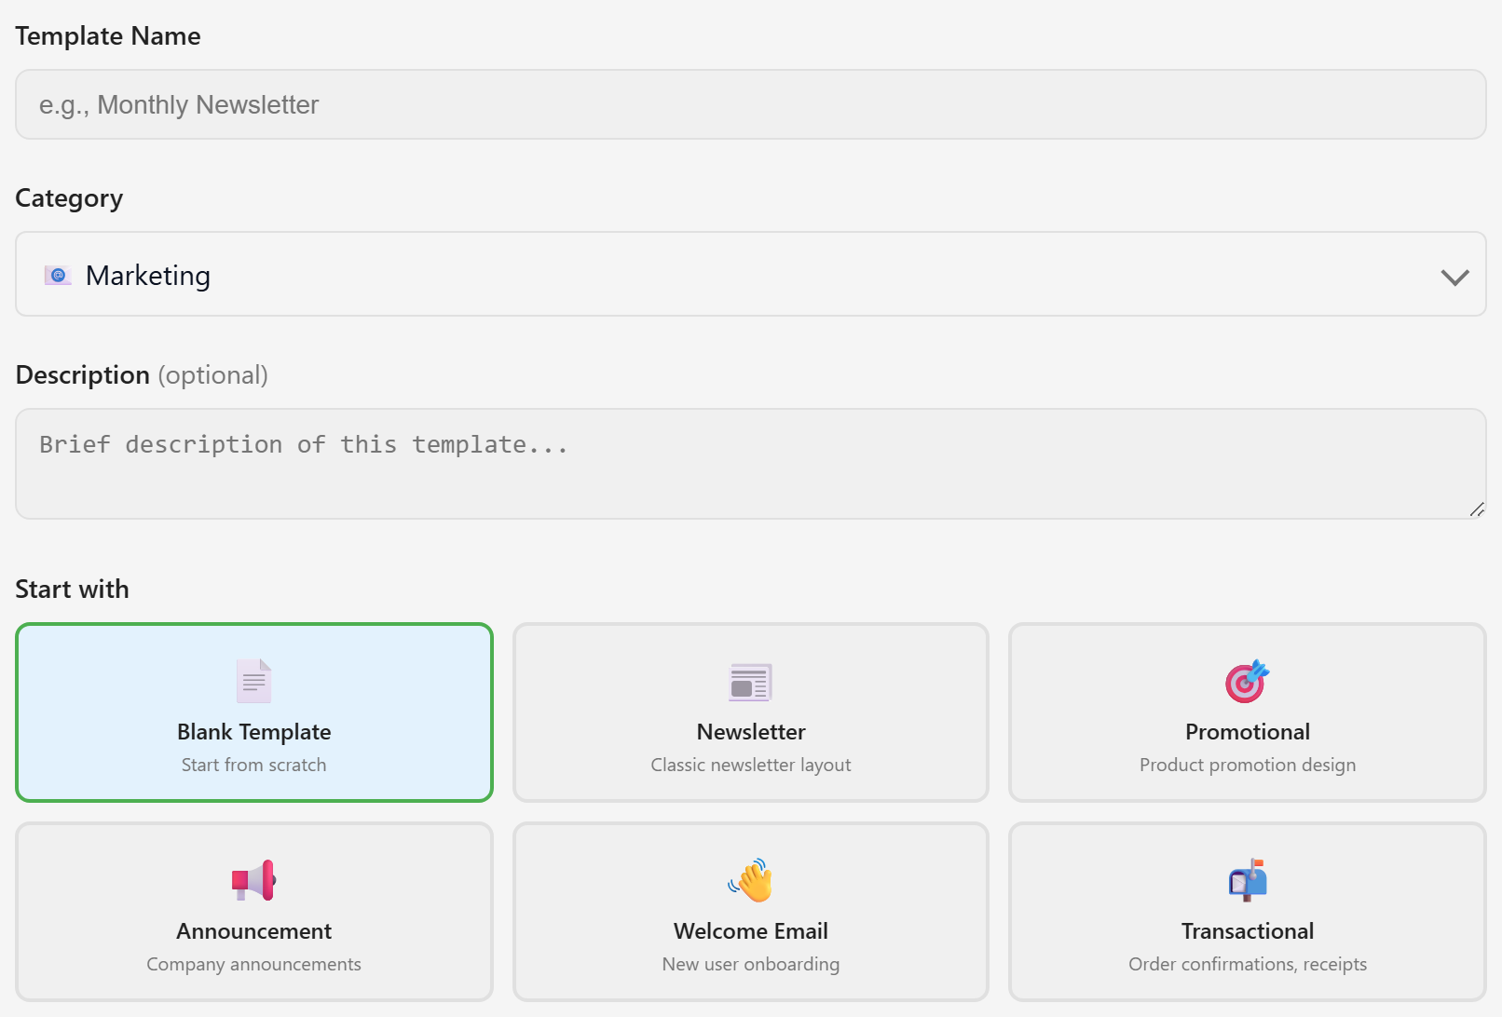
Task: Click the 'Start from scratch' text
Action: click(253, 765)
